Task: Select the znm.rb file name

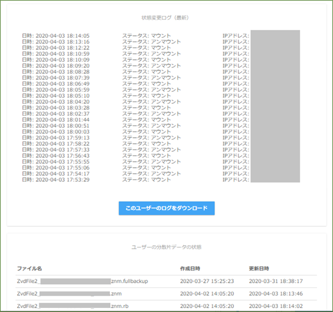Action: click(73, 306)
